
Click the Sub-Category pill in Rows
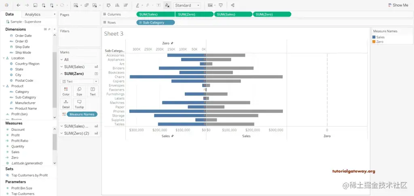coord(156,23)
